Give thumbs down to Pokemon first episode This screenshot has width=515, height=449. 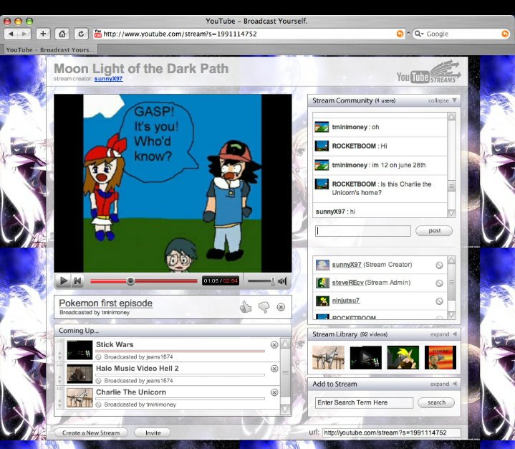[264, 307]
